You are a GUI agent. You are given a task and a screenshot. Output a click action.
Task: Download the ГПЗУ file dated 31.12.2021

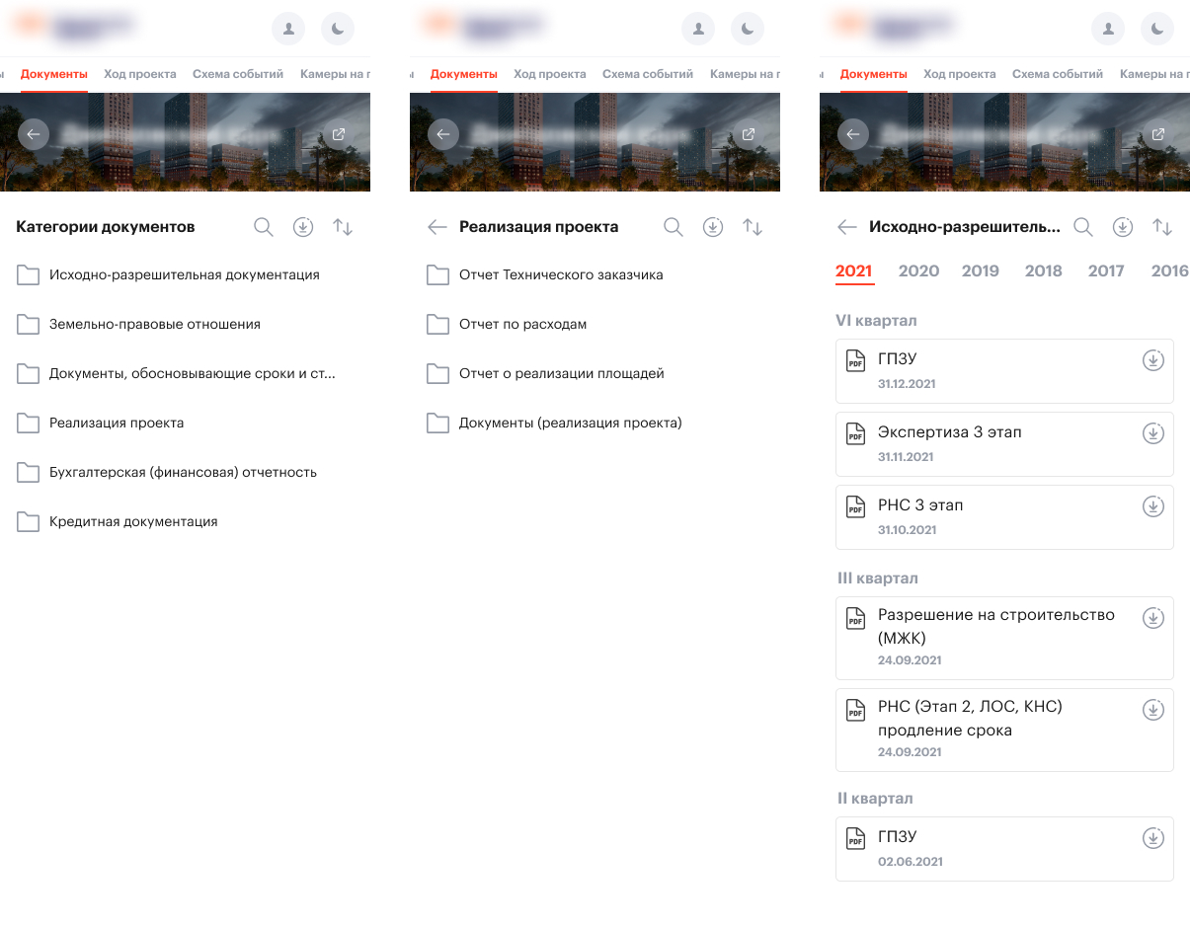pyautogui.click(x=1152, y=360)
